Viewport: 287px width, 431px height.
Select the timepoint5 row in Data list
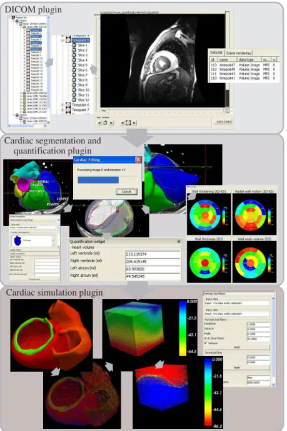click(243, 70)
